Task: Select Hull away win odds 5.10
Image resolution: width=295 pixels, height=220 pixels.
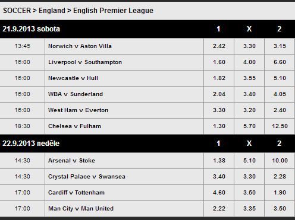Action: [x=280, y=78]
